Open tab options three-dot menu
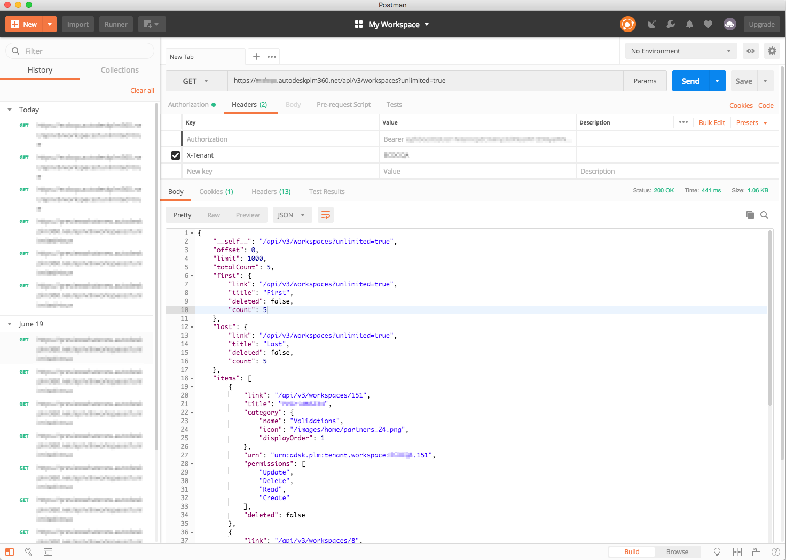This screenshot has width=786, height=560. (x=272, y=57)
